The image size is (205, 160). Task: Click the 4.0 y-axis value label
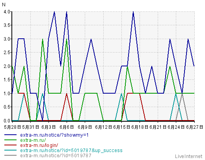[x=7, y=12]
